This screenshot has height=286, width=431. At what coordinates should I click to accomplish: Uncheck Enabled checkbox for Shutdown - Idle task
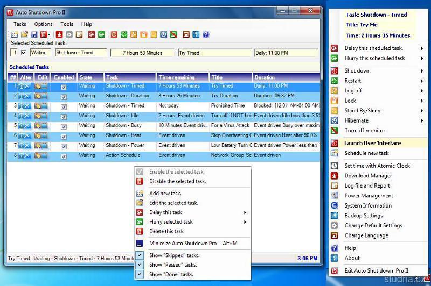click(64, 116)
